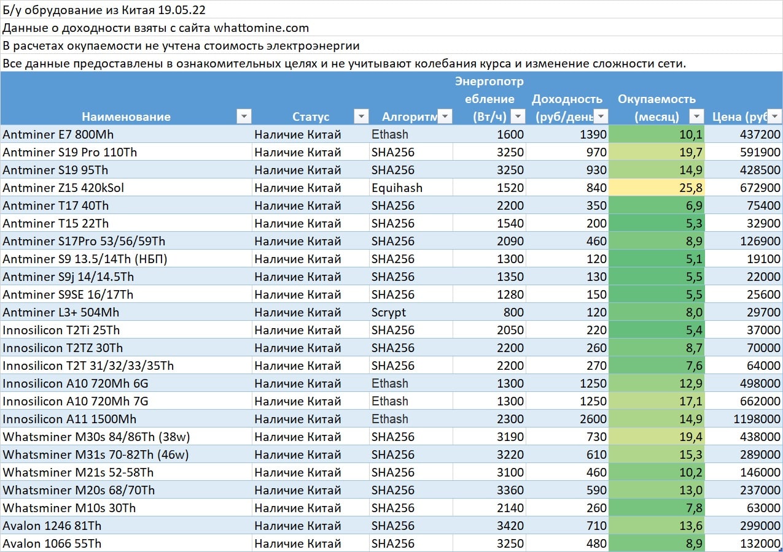783x552 pixels.
Task: Select cell 'Whatsminer M10s 30Th'
Action: 126,508
